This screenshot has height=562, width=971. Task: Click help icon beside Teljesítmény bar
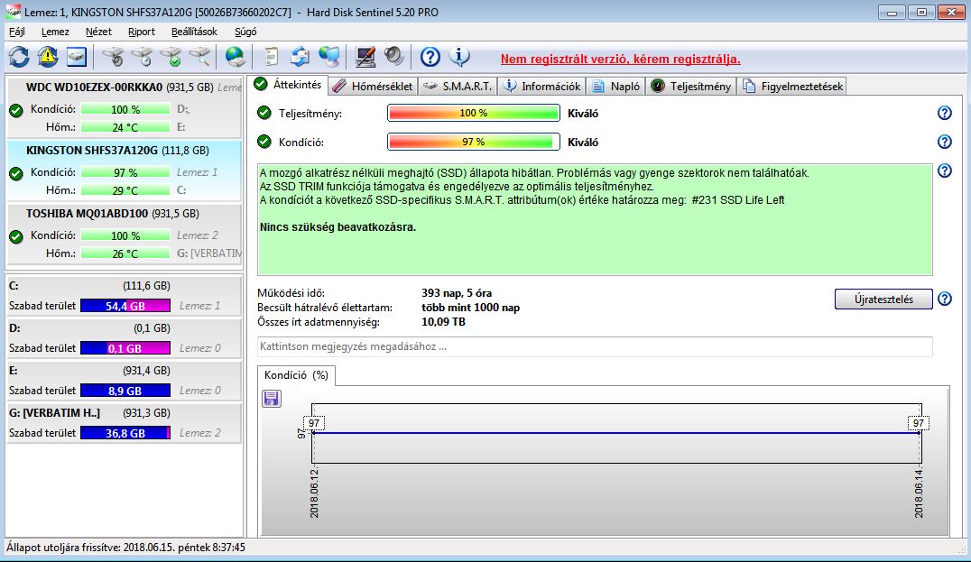[944, 114]
